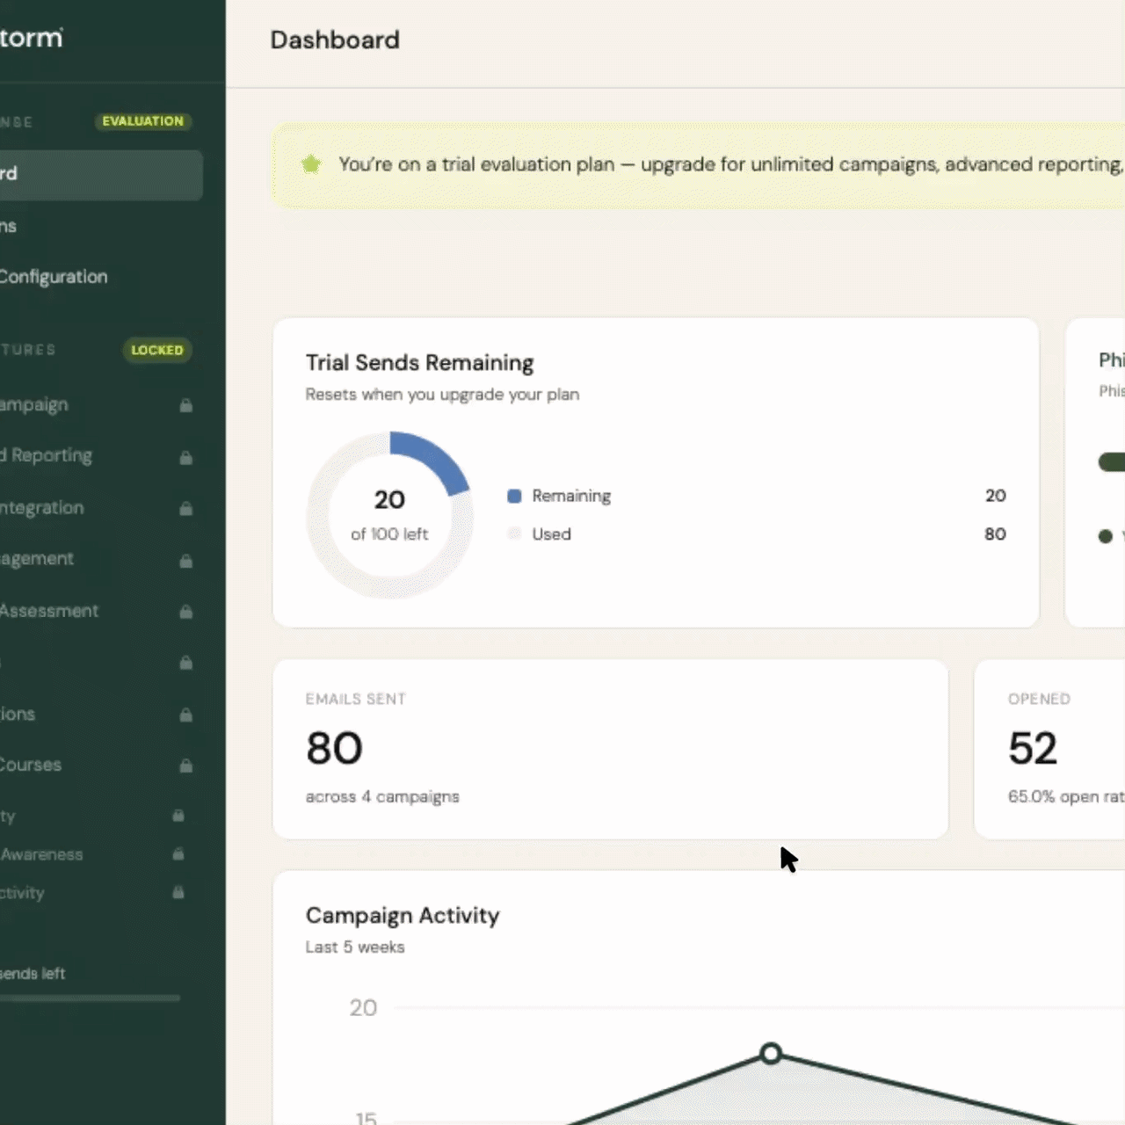
Task: Click the Used value "80" in the legend row
Action: (995, 533)
